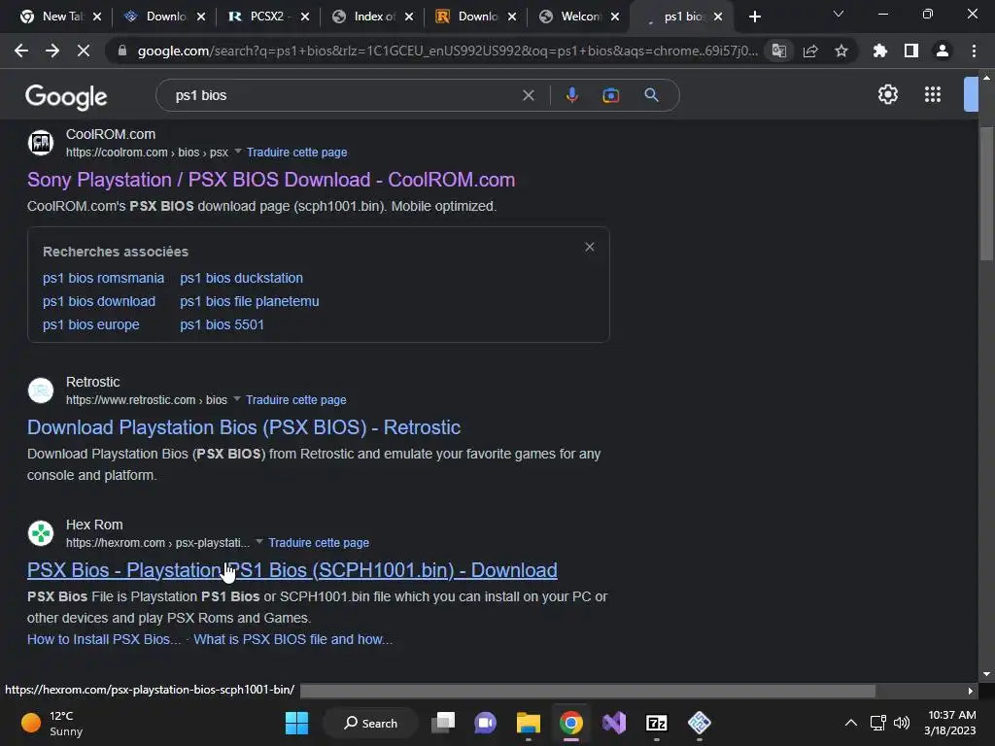
Task: Search for ps1 bios 5501
Action: point(222,324)
